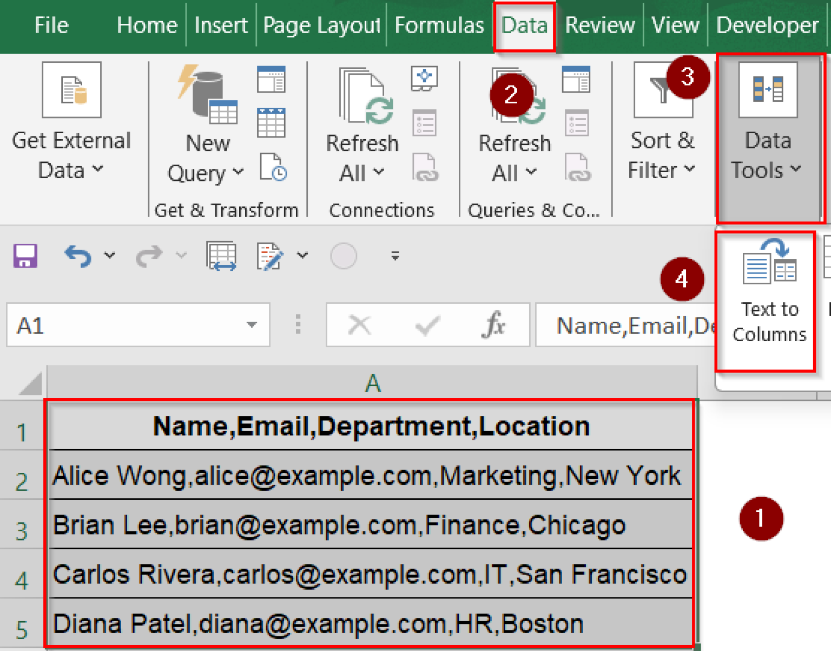Viewport: 831px width, 651px height.
Task: Open Connection Properties in the Connections group
Action: click(x=424, y=123)
